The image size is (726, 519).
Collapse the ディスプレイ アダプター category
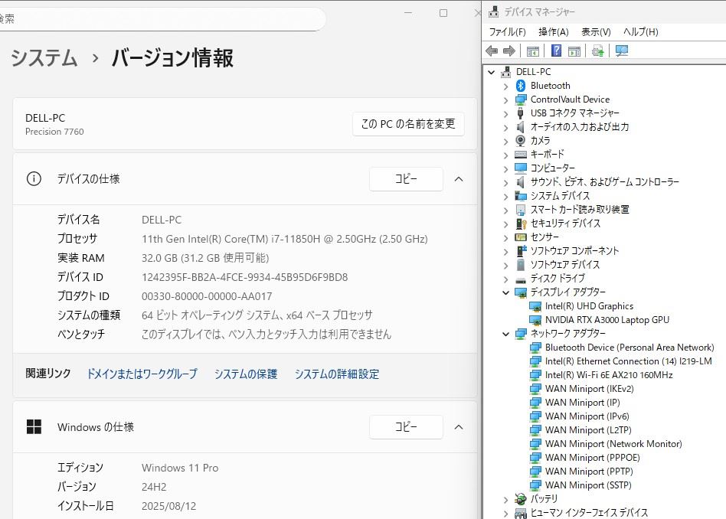[505, 292]
